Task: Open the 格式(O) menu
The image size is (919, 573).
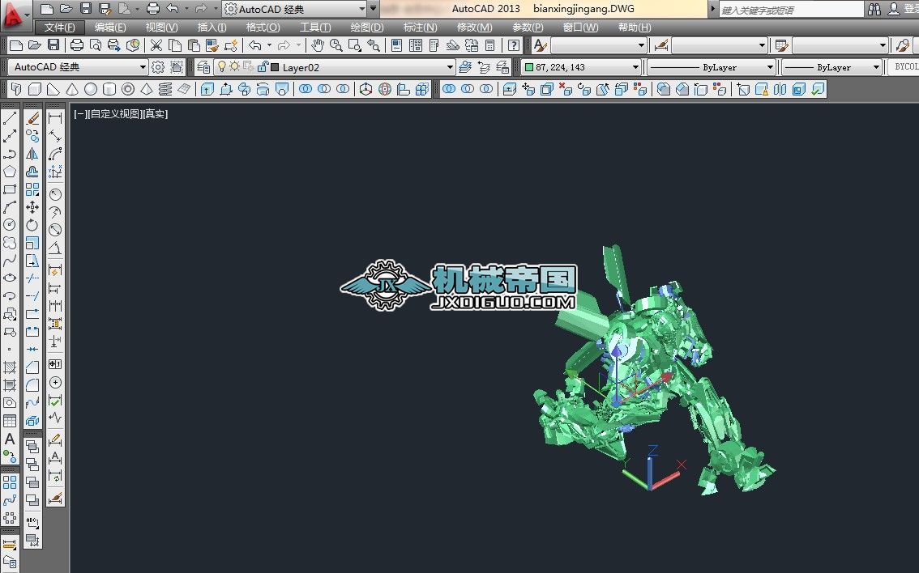Action: tap(263, 28)
